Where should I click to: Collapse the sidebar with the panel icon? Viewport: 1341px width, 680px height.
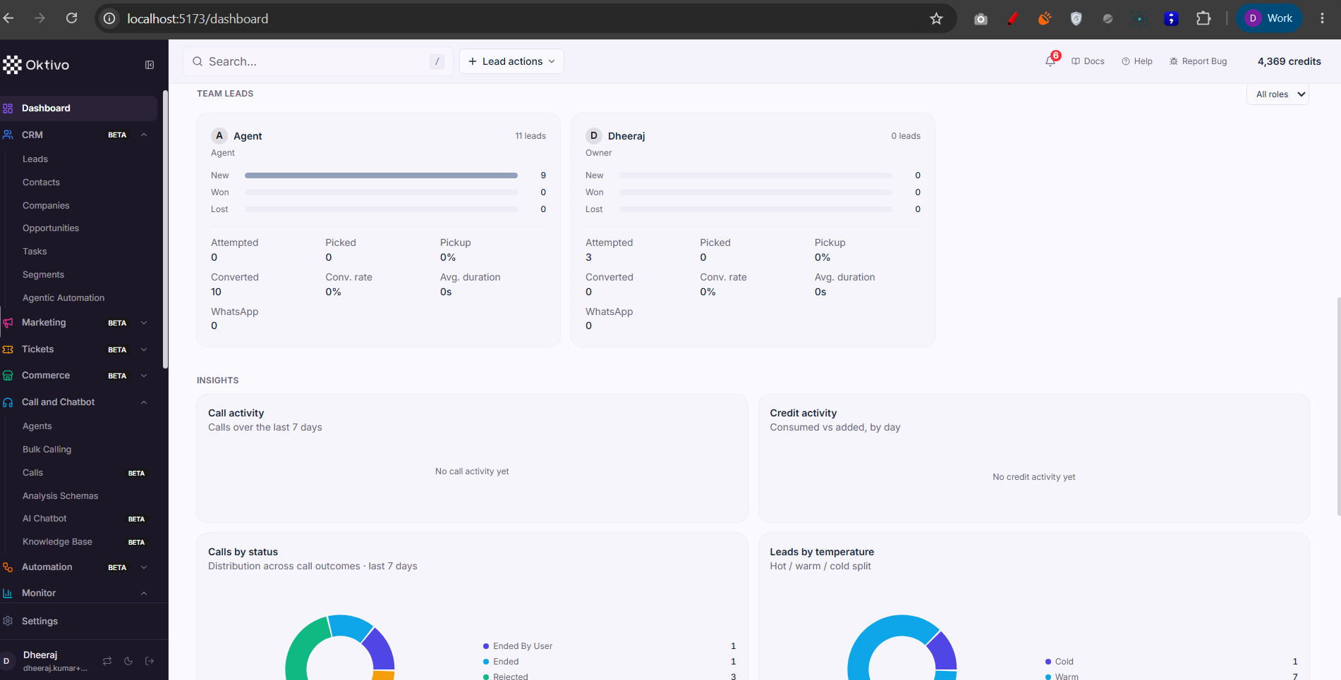tap(150, 65)
